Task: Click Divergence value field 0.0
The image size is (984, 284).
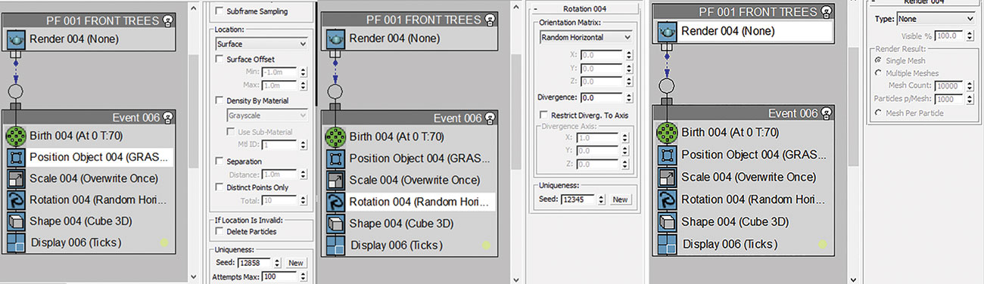Action: (x=601, y=97)
